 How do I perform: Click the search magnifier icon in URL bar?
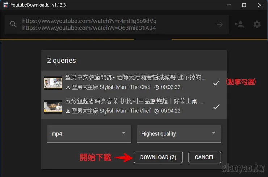(13, 24)
